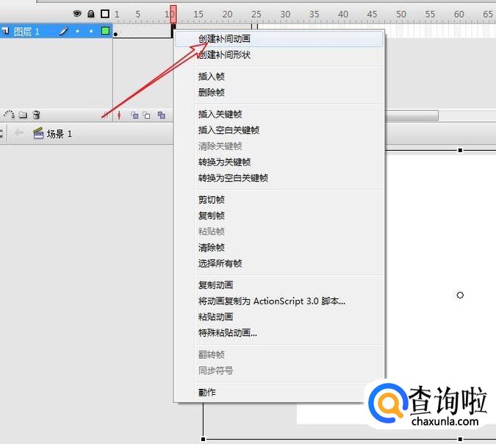Choose 创建补间动画 from context menu
This screenshot has height=444, width=496.
279,39
